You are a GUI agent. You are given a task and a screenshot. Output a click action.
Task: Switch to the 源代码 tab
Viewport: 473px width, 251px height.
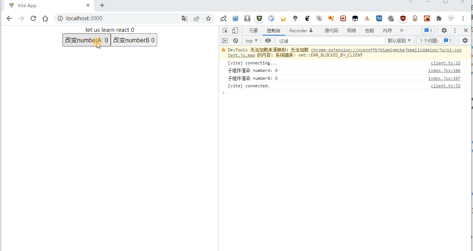pyautogui.click(x=331, y=31)
